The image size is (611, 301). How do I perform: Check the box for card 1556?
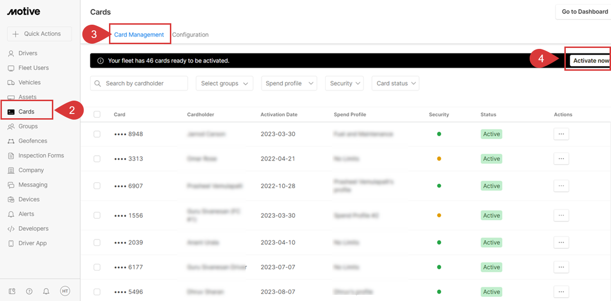coord(97,216)
